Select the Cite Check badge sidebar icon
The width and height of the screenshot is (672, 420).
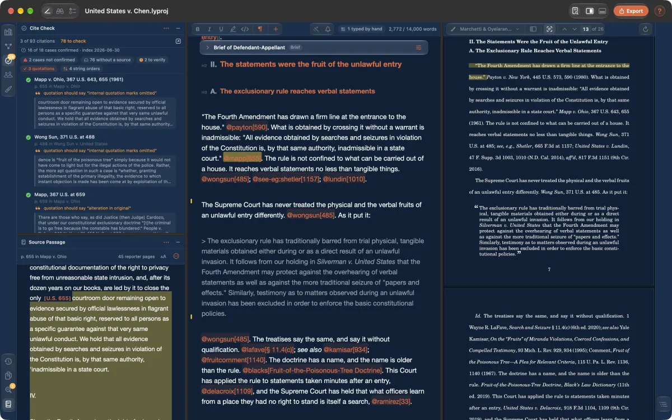[x=8, y=60]
